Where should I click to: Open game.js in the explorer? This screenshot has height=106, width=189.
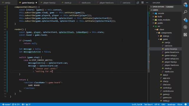pyautogui.click(x=166, y=94)
